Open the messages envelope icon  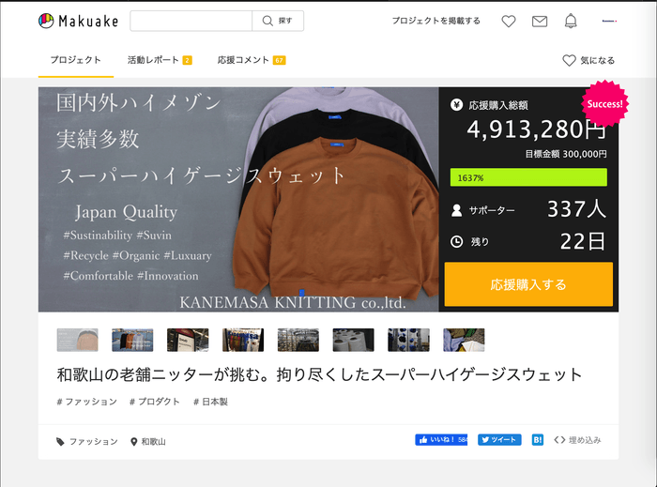click(540, 21)
